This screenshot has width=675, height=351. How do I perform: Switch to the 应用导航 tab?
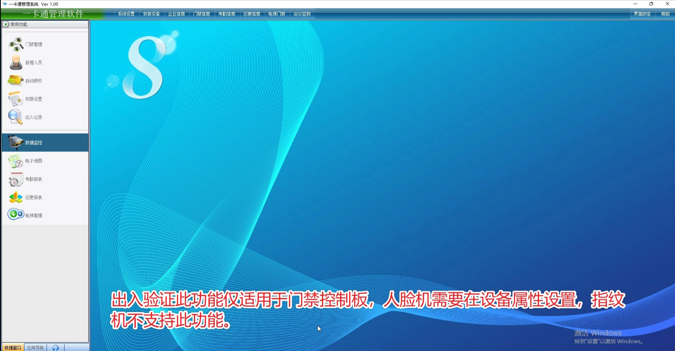click(x=36, y=348)
